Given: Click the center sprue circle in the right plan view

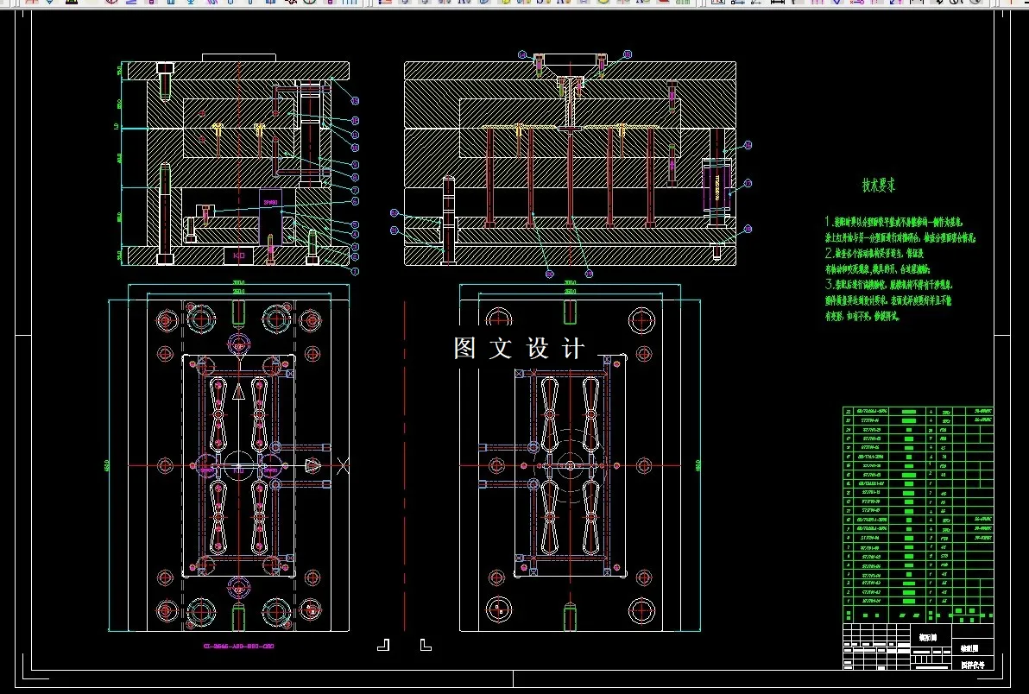Looking at the screenshot, I should pyautogui.click(x=570, y=465).
